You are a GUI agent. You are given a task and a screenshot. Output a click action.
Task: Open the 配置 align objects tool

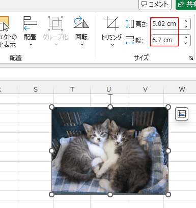pyautogui.click(x=30, y=23)
